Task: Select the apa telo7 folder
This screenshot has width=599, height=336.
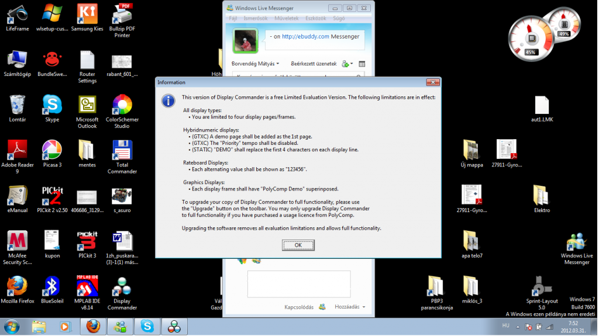Action: 472,245
